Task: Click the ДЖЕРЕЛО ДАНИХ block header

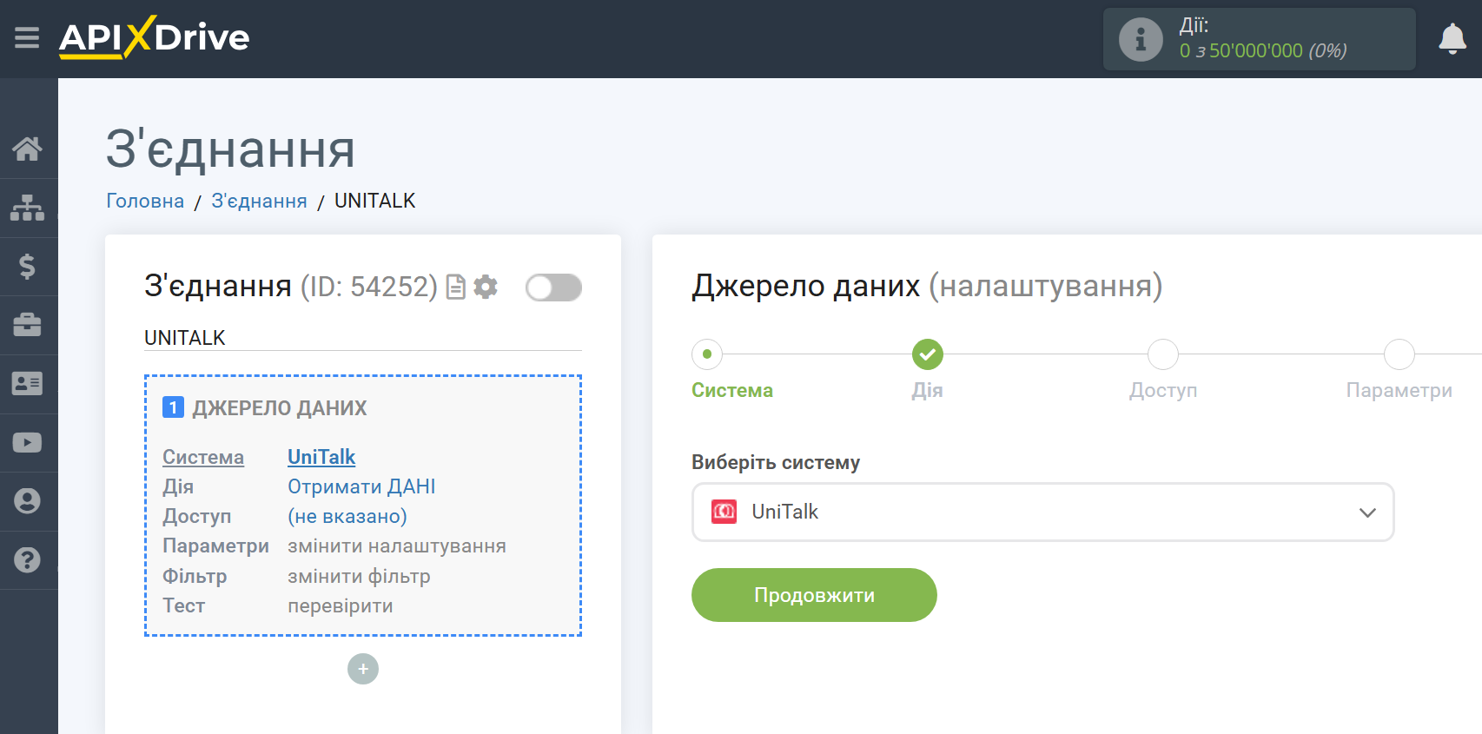Action: coord(280,407)
